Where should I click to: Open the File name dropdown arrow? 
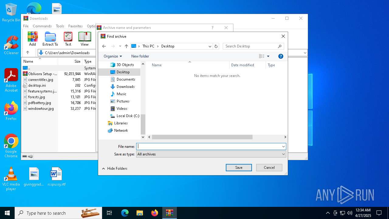pyautogui.click(x=283, y=147)
